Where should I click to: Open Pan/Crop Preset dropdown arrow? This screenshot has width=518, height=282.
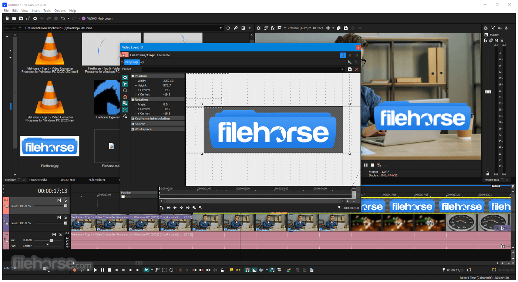click(342, 69)
